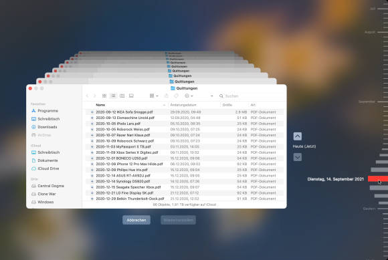Sort by the Änderungsdatum column header
Screen dimensions: 388x260
[183, 105]
